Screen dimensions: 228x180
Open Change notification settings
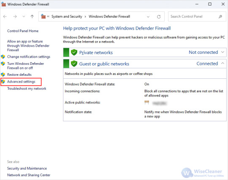29,57
